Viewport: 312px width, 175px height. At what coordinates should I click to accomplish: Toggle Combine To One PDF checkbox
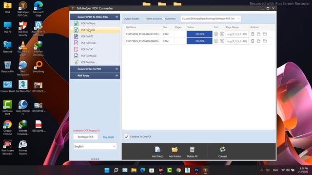coord(127,137)
